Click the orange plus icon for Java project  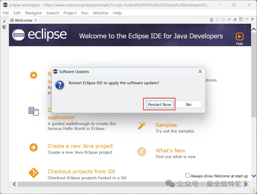[34, 147]
